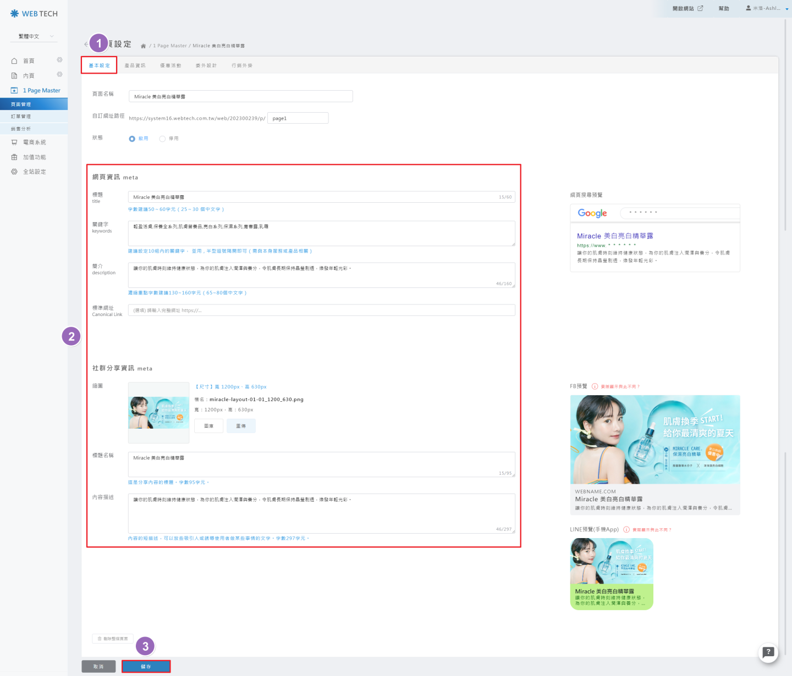Screen dimensions: 792x676
Task: Select the 啟用 status radio button
Action: click(x=132, y=138)
